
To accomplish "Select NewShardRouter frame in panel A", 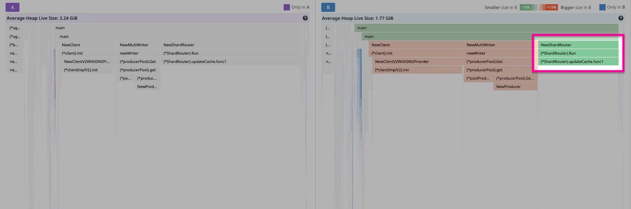I will [178, 45].
